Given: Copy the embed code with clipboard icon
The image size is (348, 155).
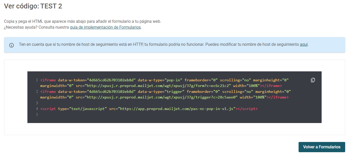Looking at the screenshot, I should pyautogui.click(x=313, y=80).
